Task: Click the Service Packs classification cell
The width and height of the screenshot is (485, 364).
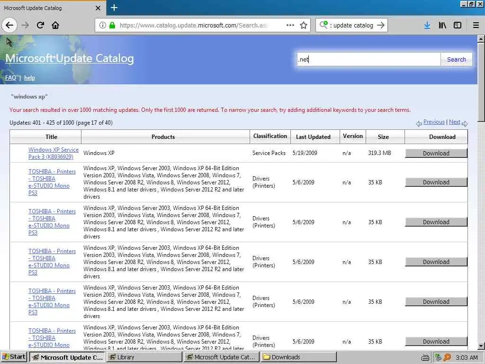Action: [x=269, y=153]
